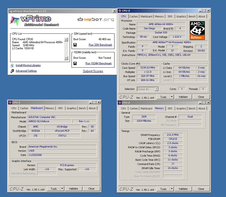Click the save icon beside Run 32M Benchmark
The width and height of the screenshot is (226, 197).
pyautogui.click(x=75, y=45)
